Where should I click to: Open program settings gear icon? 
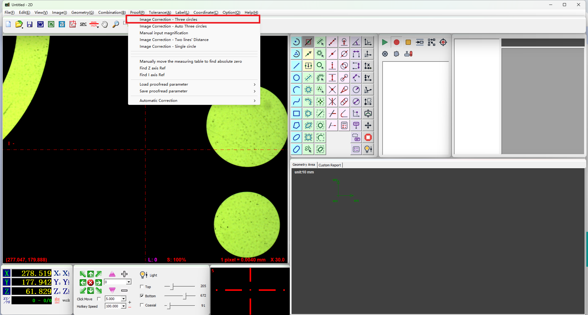pos(385,54)
